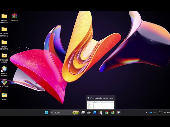
Task: Click the microphone tray icon
Action: pos(155,113)
